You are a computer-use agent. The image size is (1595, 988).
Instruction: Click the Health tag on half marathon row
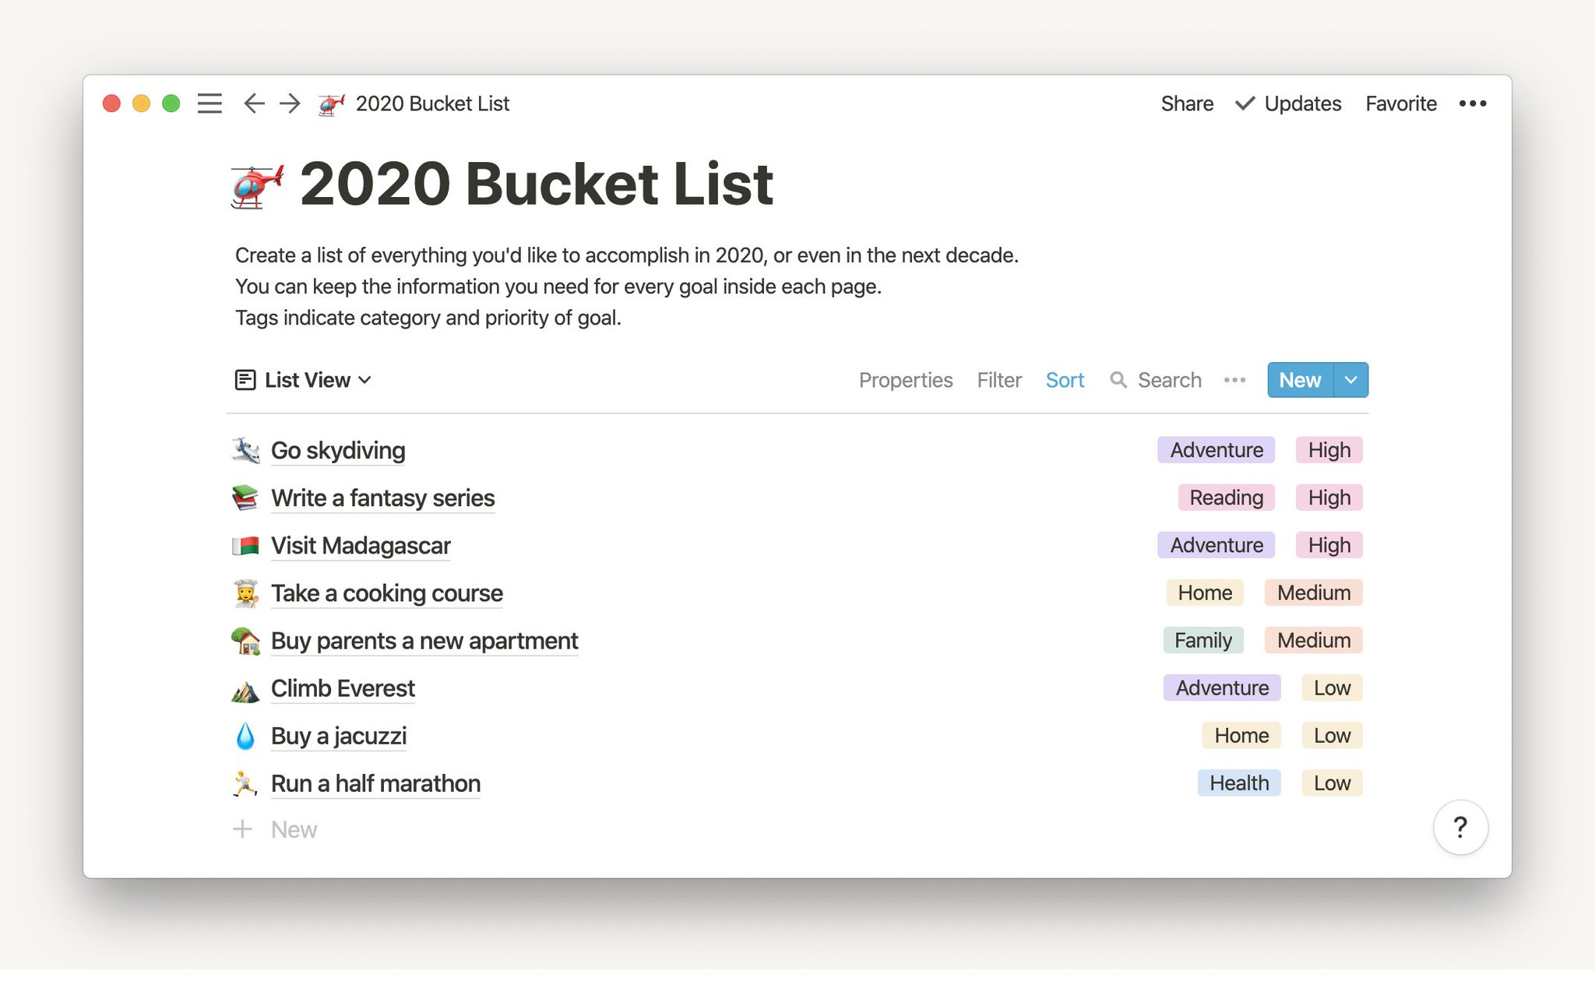[1239, 782]
